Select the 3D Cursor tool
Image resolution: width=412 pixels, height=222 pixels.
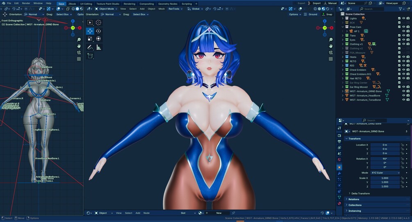tap(98, 22)
